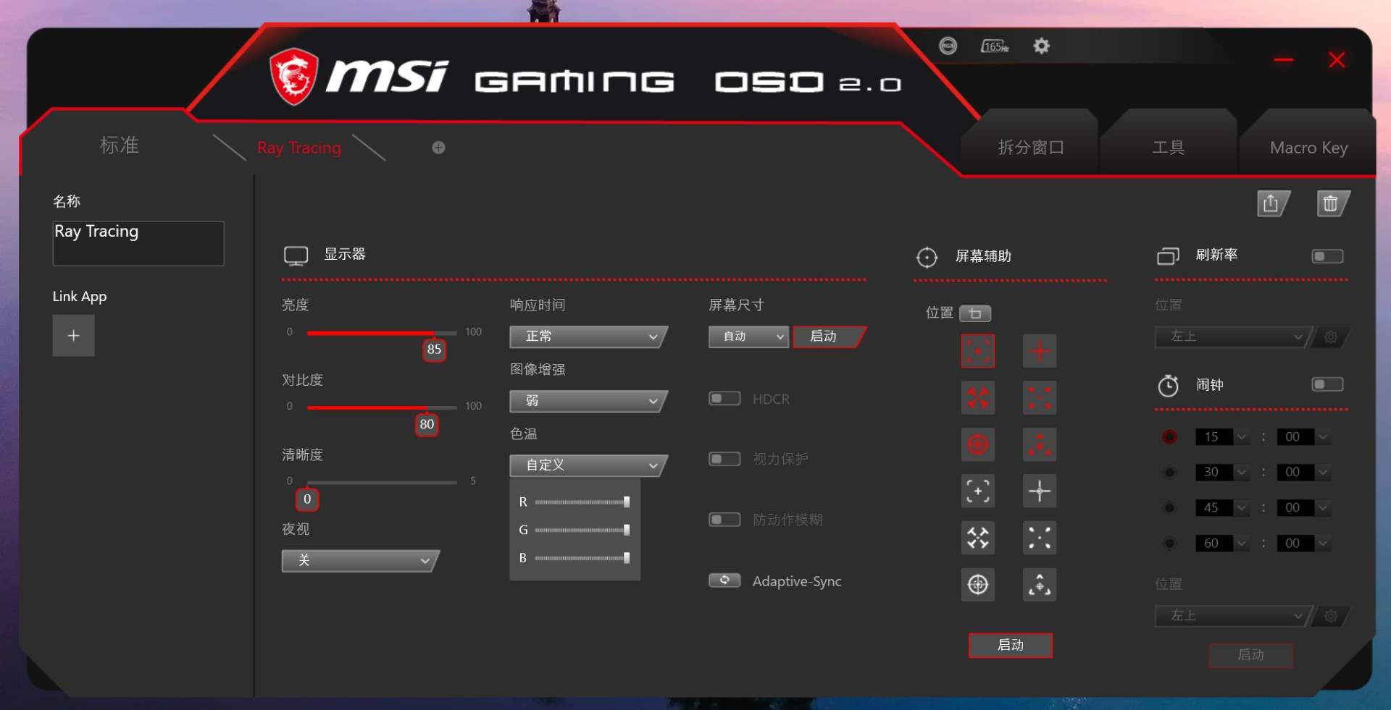Image resolution: width=1391 pixels, height=710 pixels.
Task: Open refresh rate position 左上 dropdown
Action: tap(1233, 337)
